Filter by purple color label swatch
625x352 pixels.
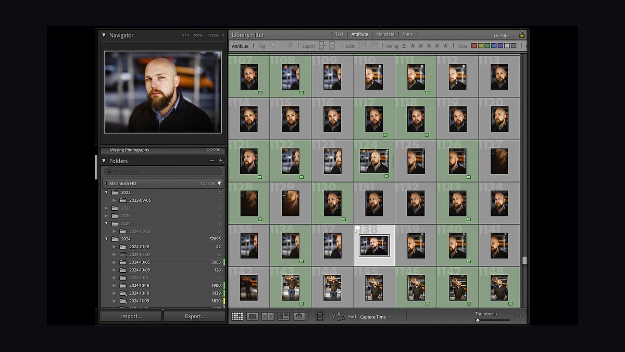click(500, 46)
